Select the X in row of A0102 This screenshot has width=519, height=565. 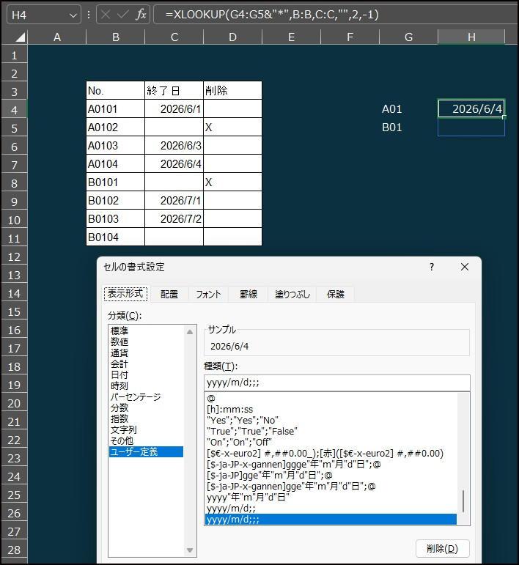click(x=232, y=128)
